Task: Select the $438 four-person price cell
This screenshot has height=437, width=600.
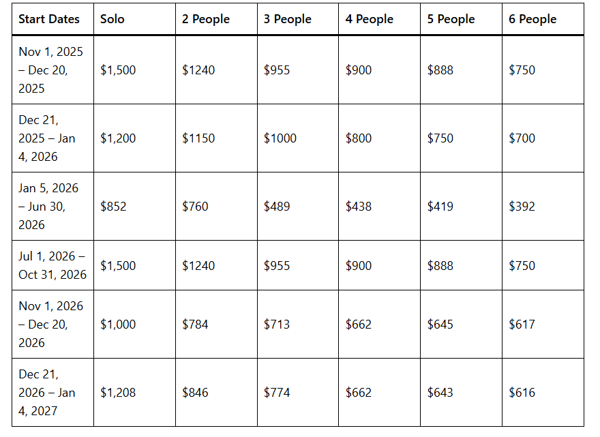Action: 359,206
